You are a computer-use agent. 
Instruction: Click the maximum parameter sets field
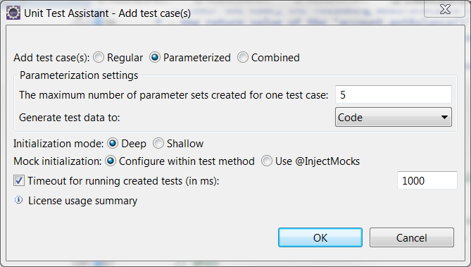point(393,94)
